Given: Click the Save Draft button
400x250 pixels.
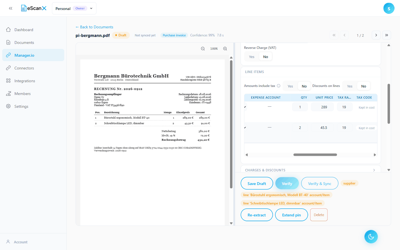Looking at the screenshot, I should pos(257,183).
